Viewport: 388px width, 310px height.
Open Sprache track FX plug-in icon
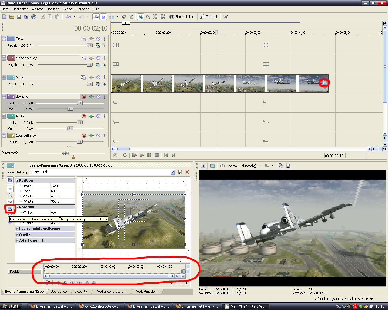click(x=91, y=97)
